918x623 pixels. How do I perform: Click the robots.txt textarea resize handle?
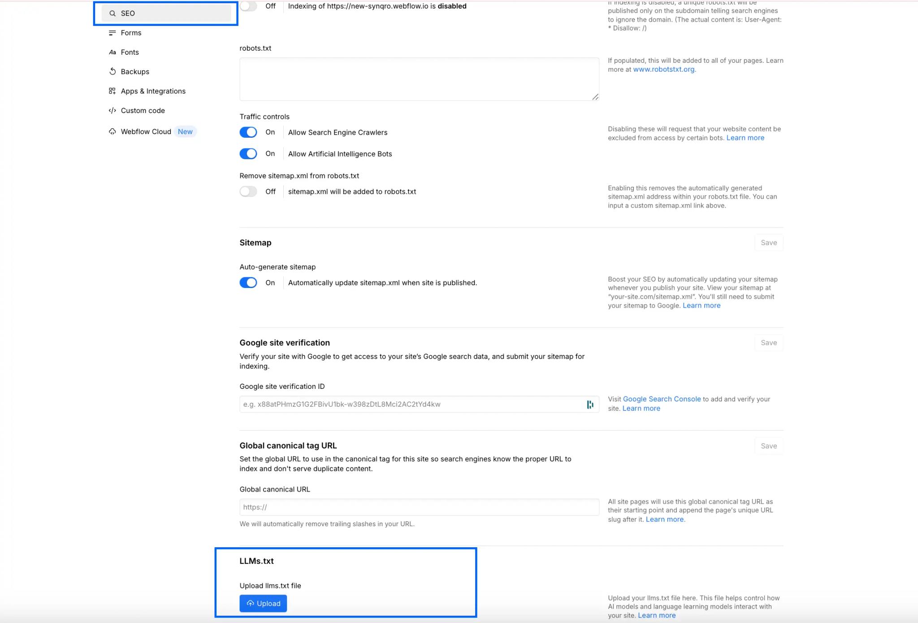click(595, 97)
